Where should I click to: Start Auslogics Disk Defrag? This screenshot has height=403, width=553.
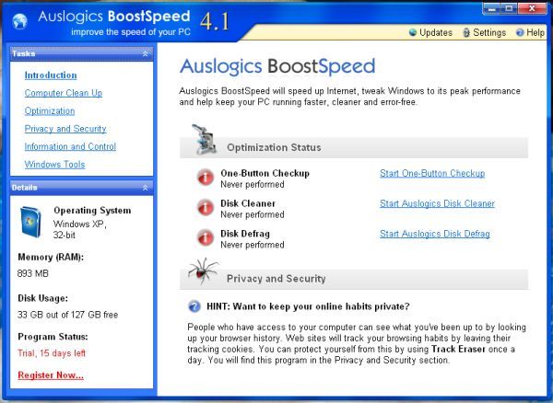[435, 234]
